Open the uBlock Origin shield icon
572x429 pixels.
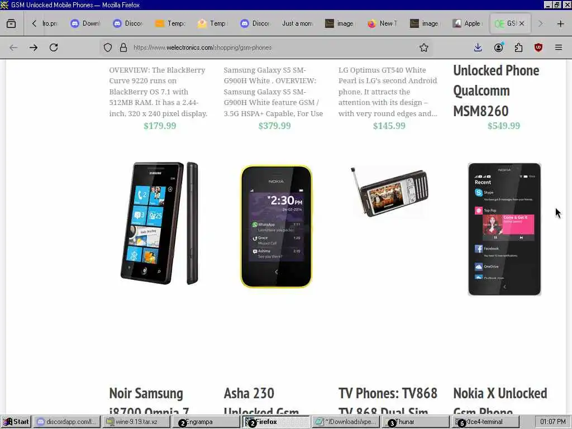point(538,47)
